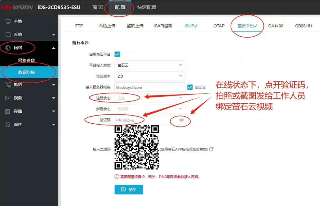Toggle the 自定义 checkbox off
Image resolution: width=320 pixels, height=206 pixels.
[190, 87]
